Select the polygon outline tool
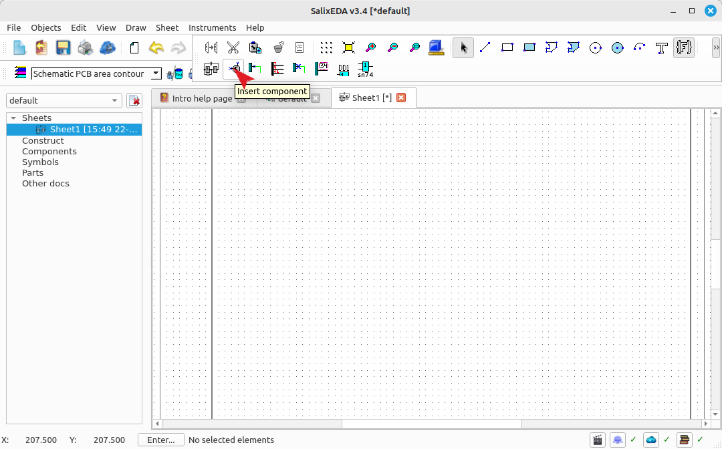 551,47
